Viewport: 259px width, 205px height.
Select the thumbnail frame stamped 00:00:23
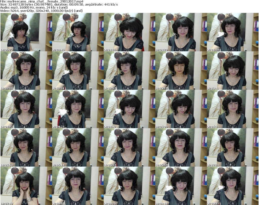26,32
